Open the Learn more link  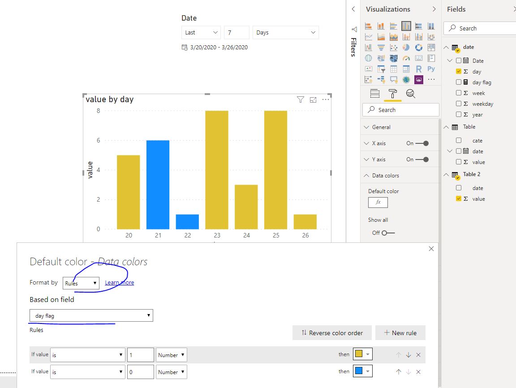[120, 282]
